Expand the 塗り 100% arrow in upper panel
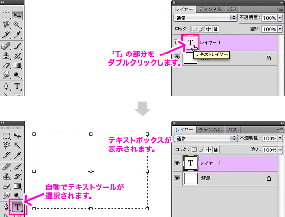The height and width of the screenshot is (217, 285). 280,29
